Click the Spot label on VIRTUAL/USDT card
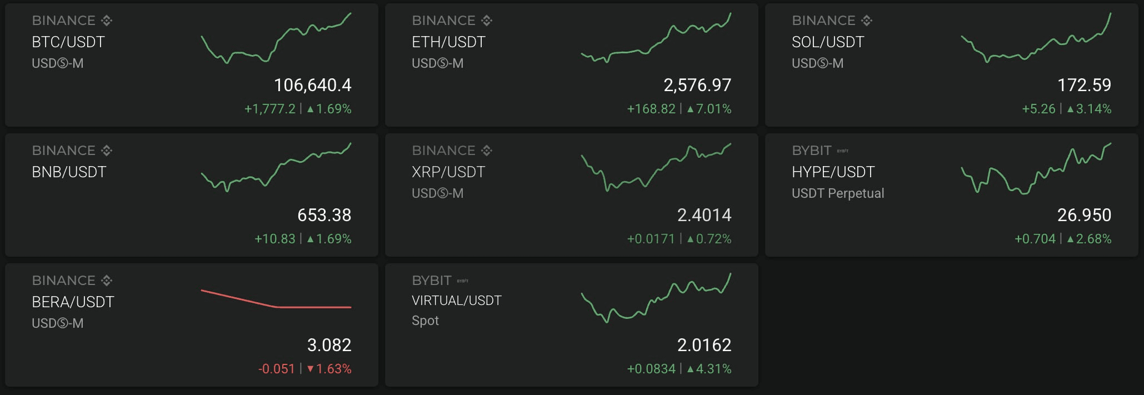 click(425, 321)
